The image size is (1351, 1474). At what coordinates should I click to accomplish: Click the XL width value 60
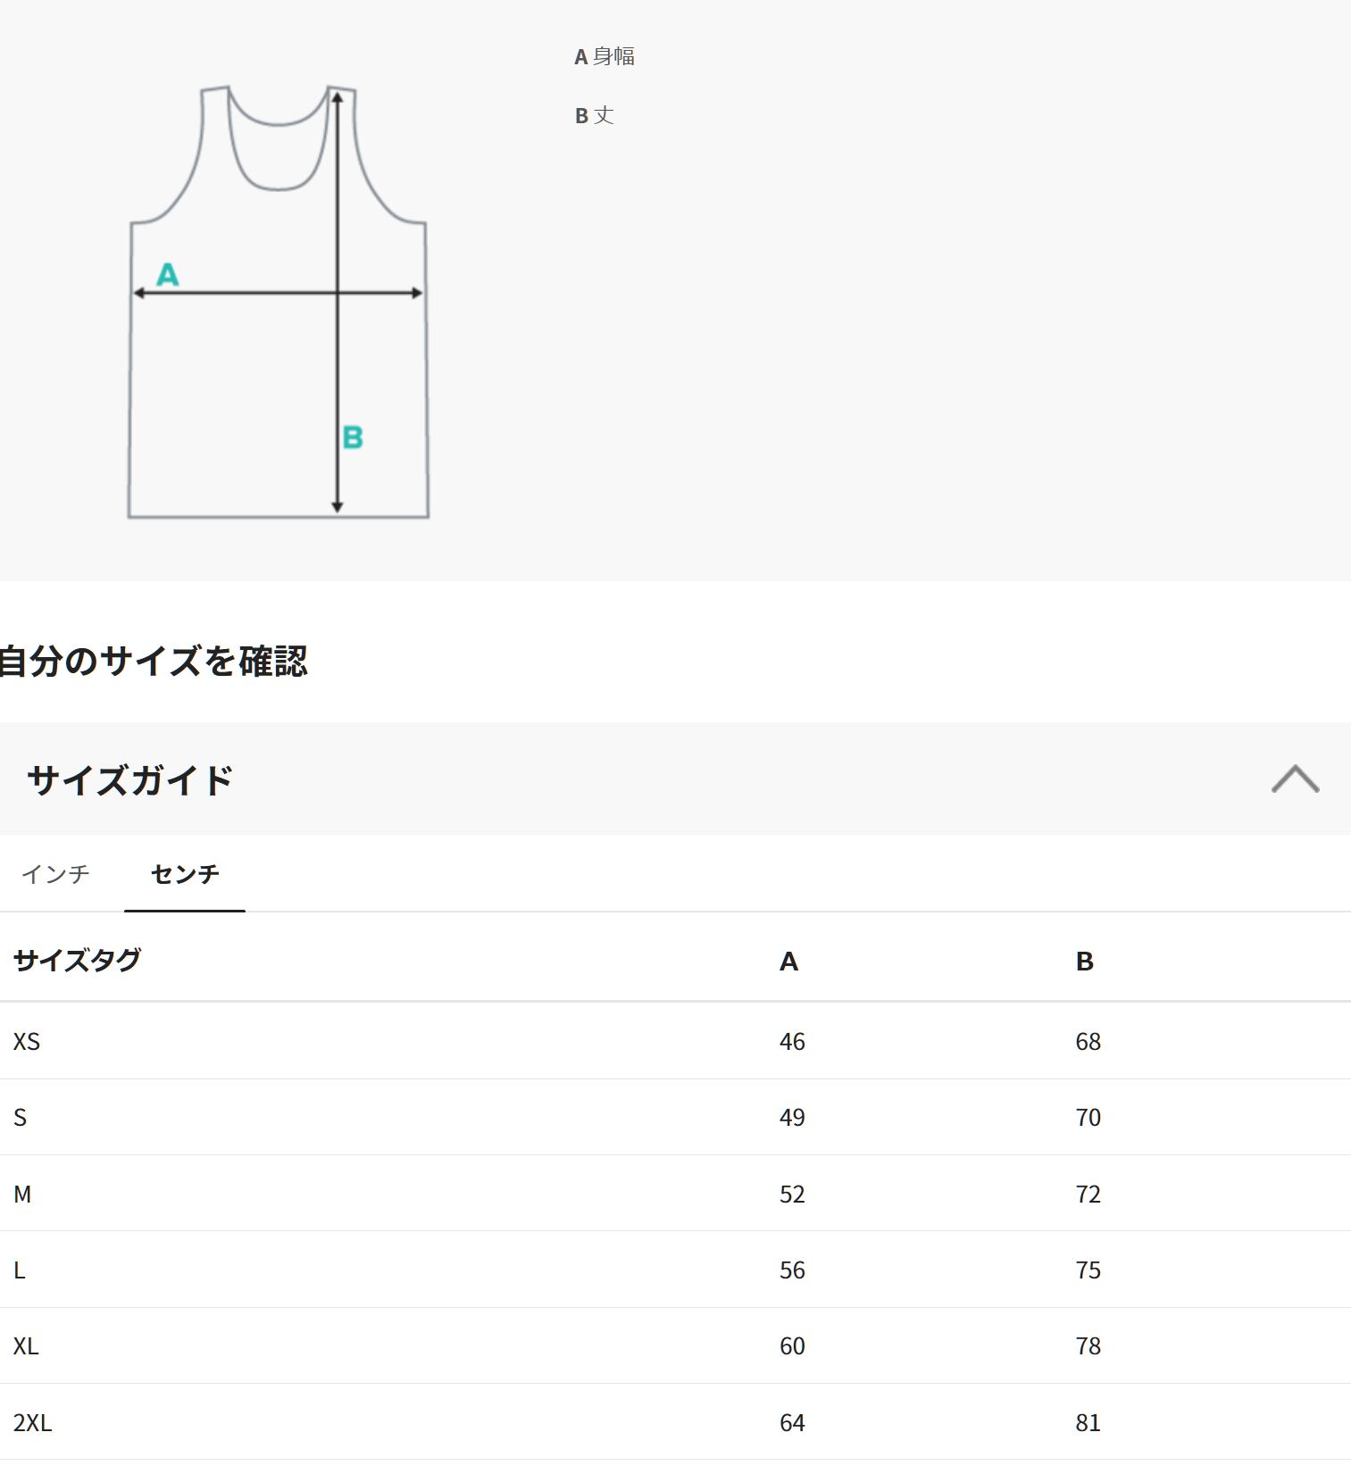[x=792, y=1345]
